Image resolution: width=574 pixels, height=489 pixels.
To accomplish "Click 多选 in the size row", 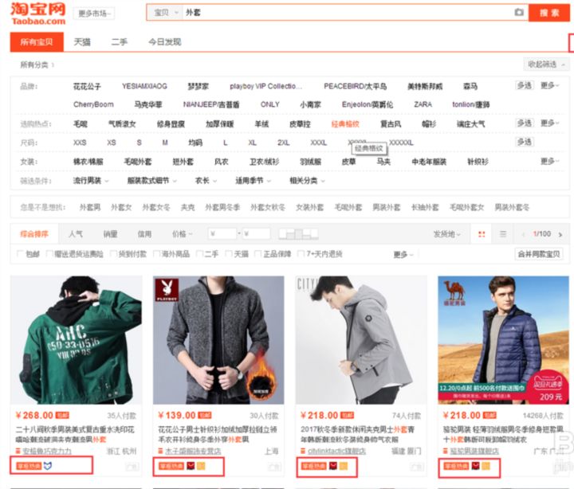I will point(525,142).
